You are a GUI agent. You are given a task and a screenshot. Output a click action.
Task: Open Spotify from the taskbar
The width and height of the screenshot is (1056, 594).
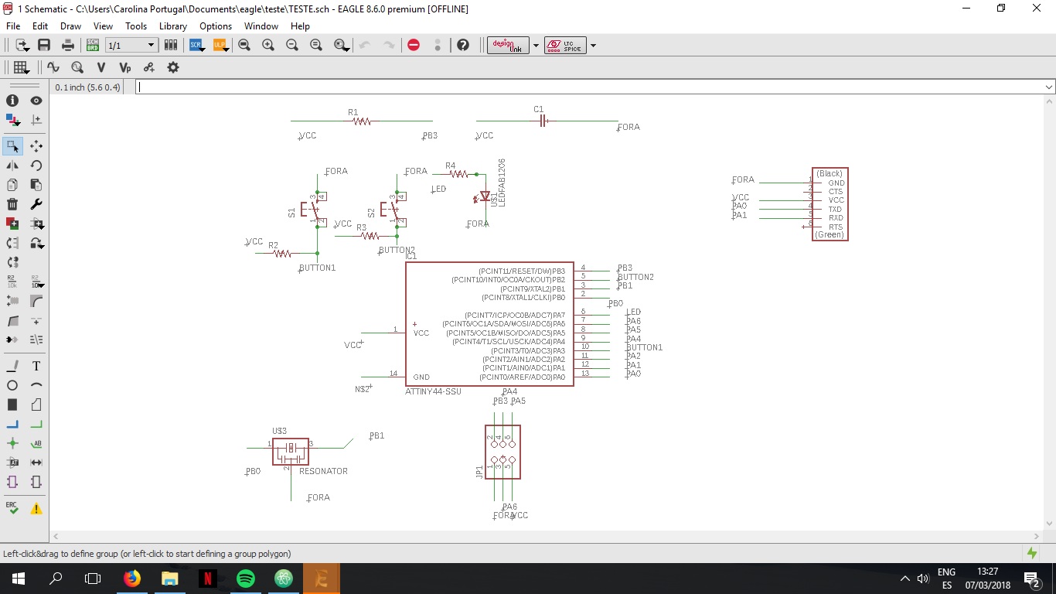(x=246, y=578)
